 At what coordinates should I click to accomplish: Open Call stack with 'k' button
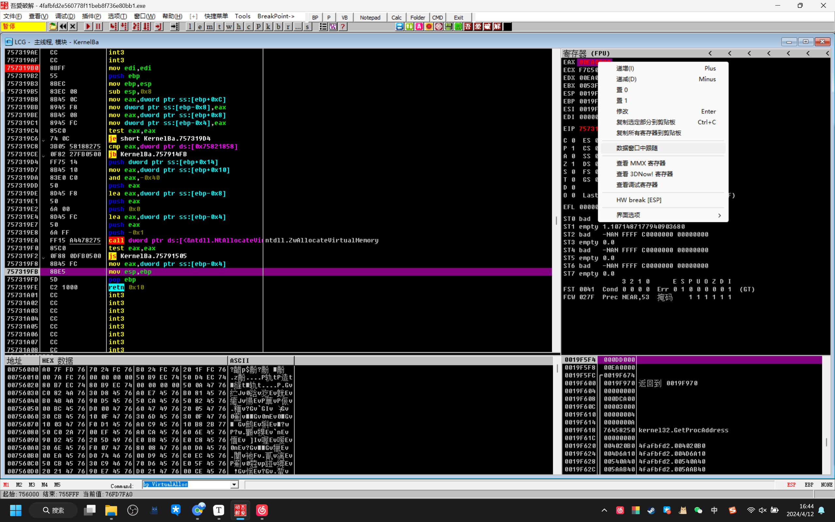click(268, 26)
